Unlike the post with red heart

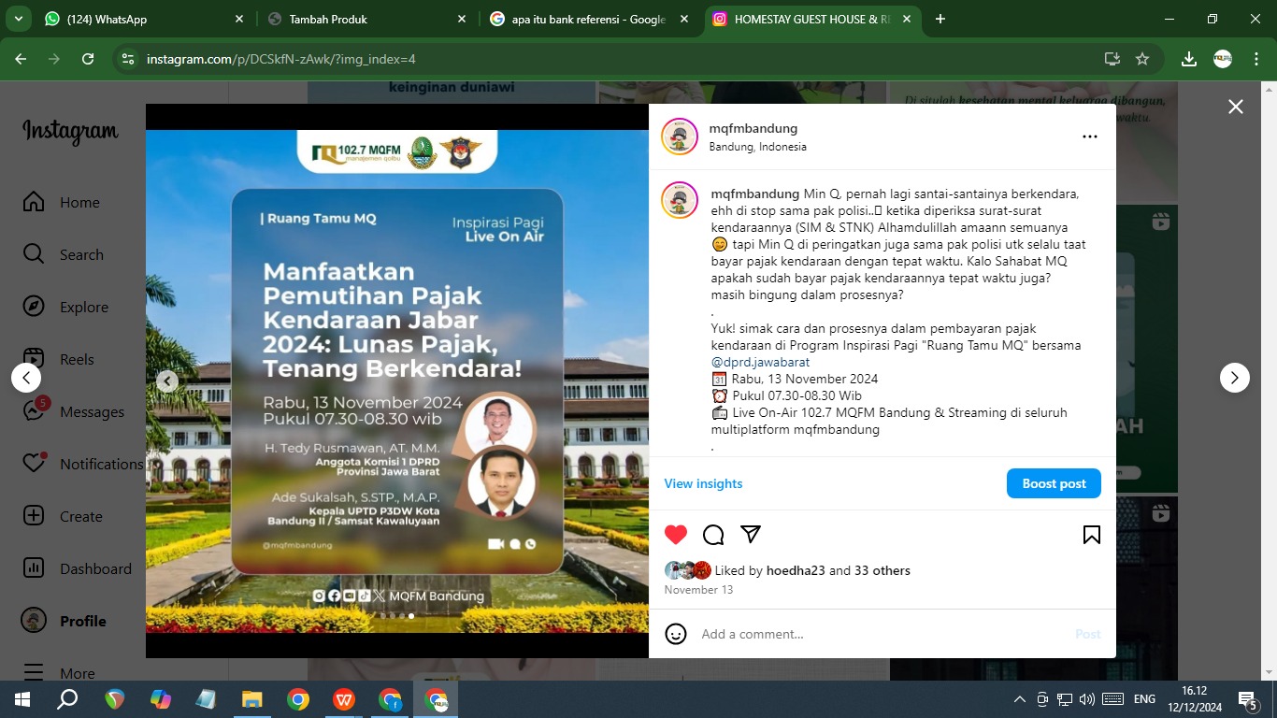[x=676, y=535]
